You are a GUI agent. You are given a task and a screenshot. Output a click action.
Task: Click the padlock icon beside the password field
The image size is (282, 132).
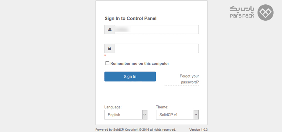(x=110, y=49)
